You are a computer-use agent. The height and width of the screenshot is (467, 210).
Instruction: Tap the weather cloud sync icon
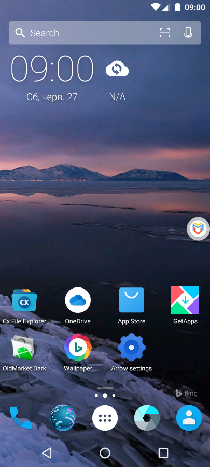pyautogui.click(x=117, y=69)
